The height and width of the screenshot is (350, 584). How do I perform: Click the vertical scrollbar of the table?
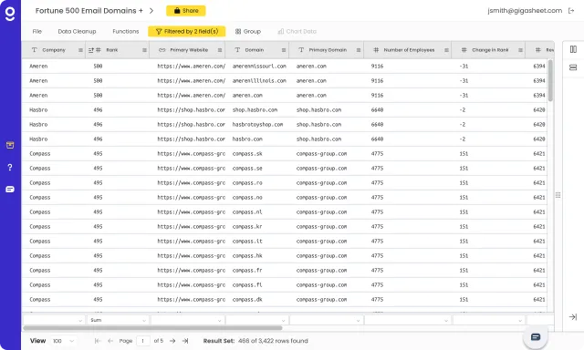pos(550,80)
